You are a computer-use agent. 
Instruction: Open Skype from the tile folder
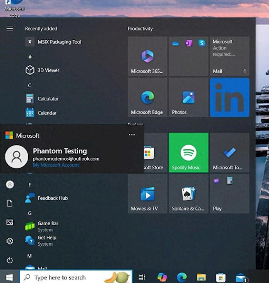(202, 43)
